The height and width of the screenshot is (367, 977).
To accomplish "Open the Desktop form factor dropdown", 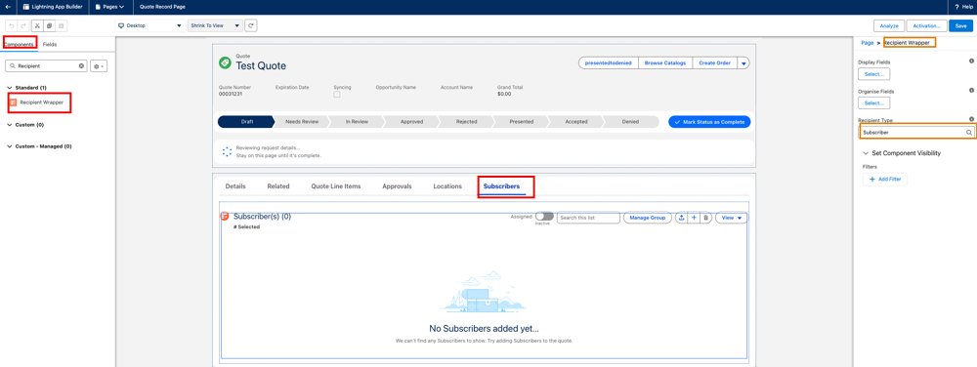I will coord(149,25).
